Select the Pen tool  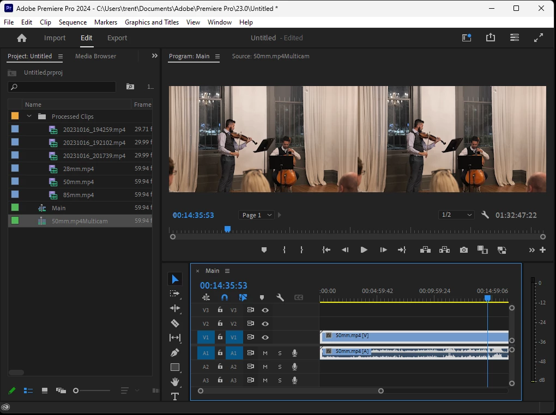point(175,353)
